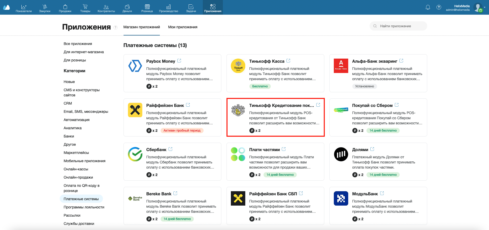The image size is (489, 230).
Task: Choose the CRM category
Action: pos(68,103)
